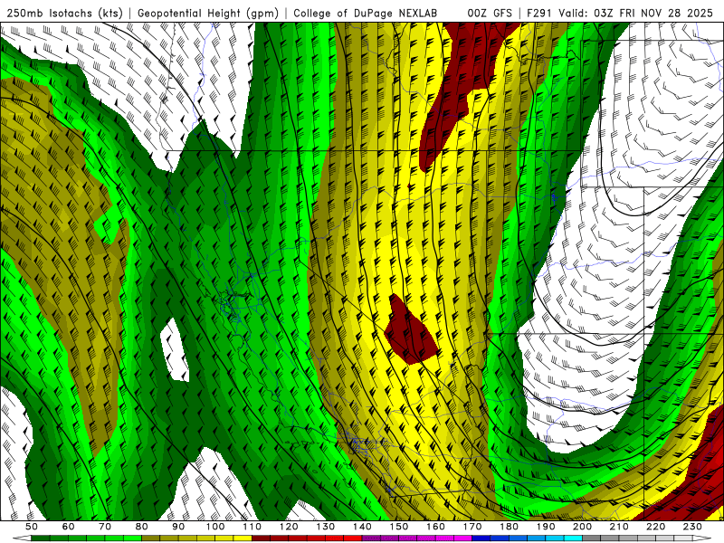Pick the dark blue swatch right of 170
The height and width of the screenshot is (543, 724).
[x=481, y=538]
